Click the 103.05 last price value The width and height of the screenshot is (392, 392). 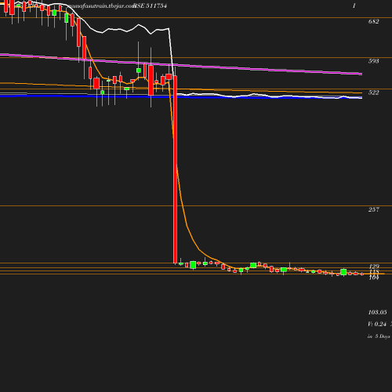click(x=377, y=312)
